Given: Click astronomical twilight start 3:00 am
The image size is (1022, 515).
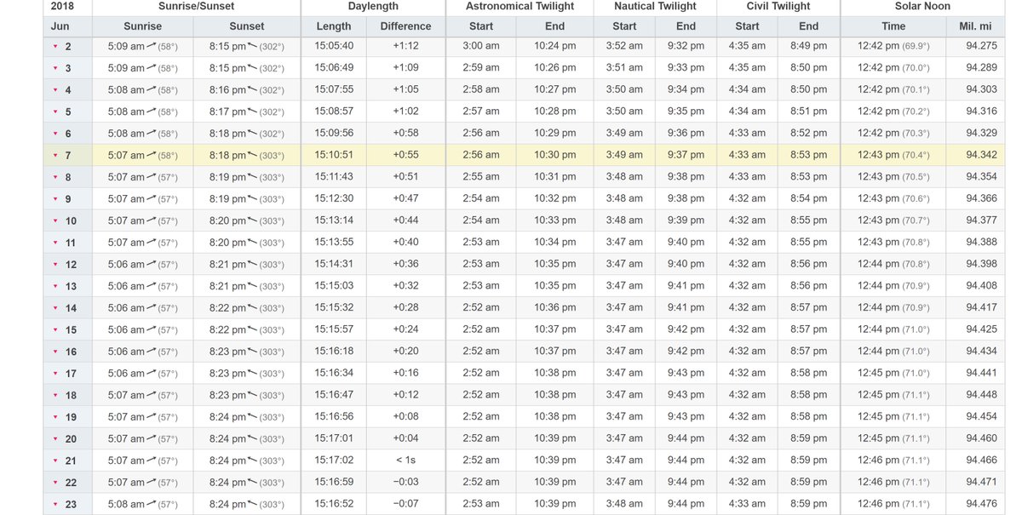Looking at the screenshot, I should click(x=480, y=45).
